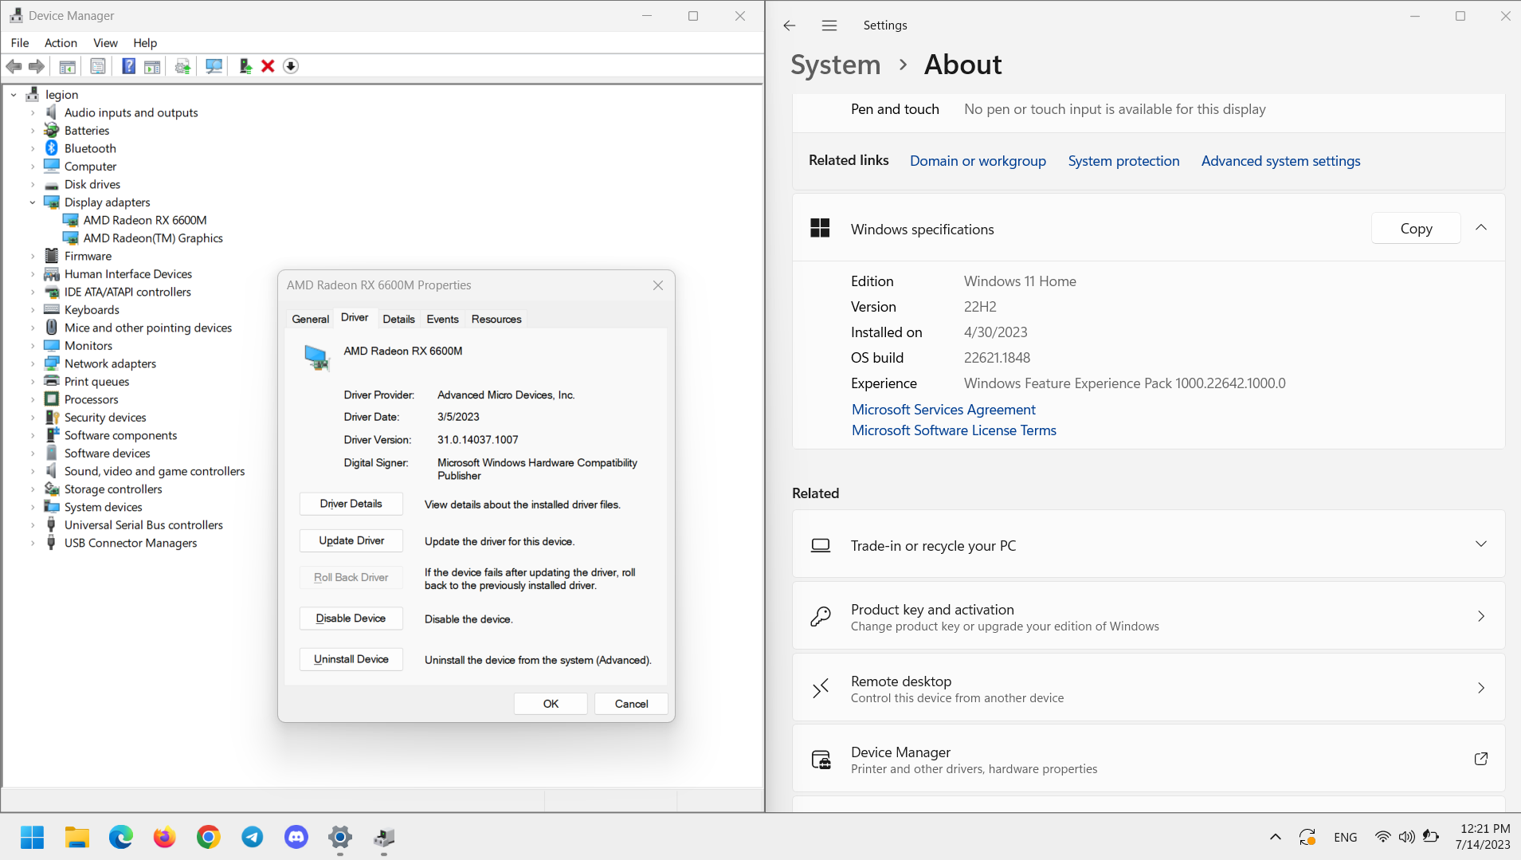Click Scan for hardware changes toolbar icon
The image size is (1521, 860).
[x=214, y=66]
